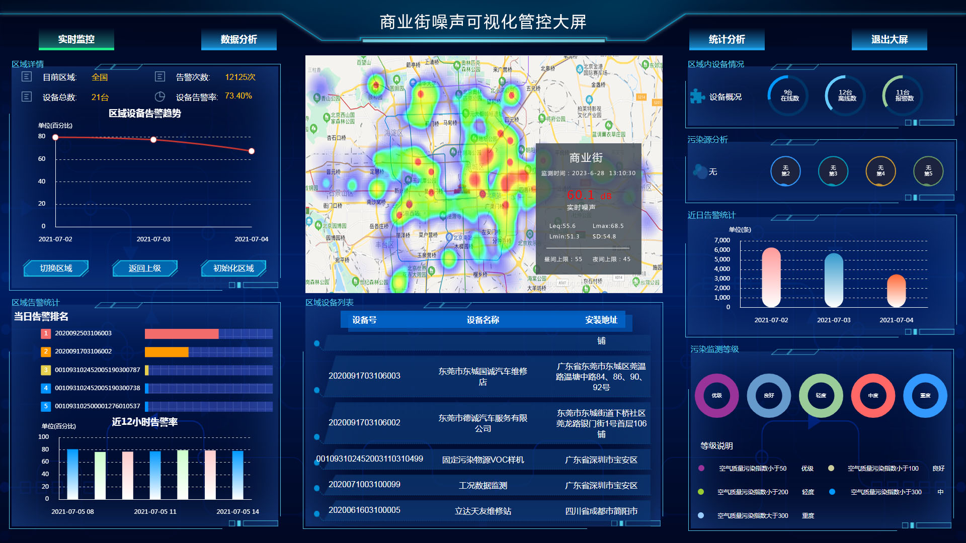
Task: Click rank badge 3 in 当日告警排名
Action: [46, 370]
